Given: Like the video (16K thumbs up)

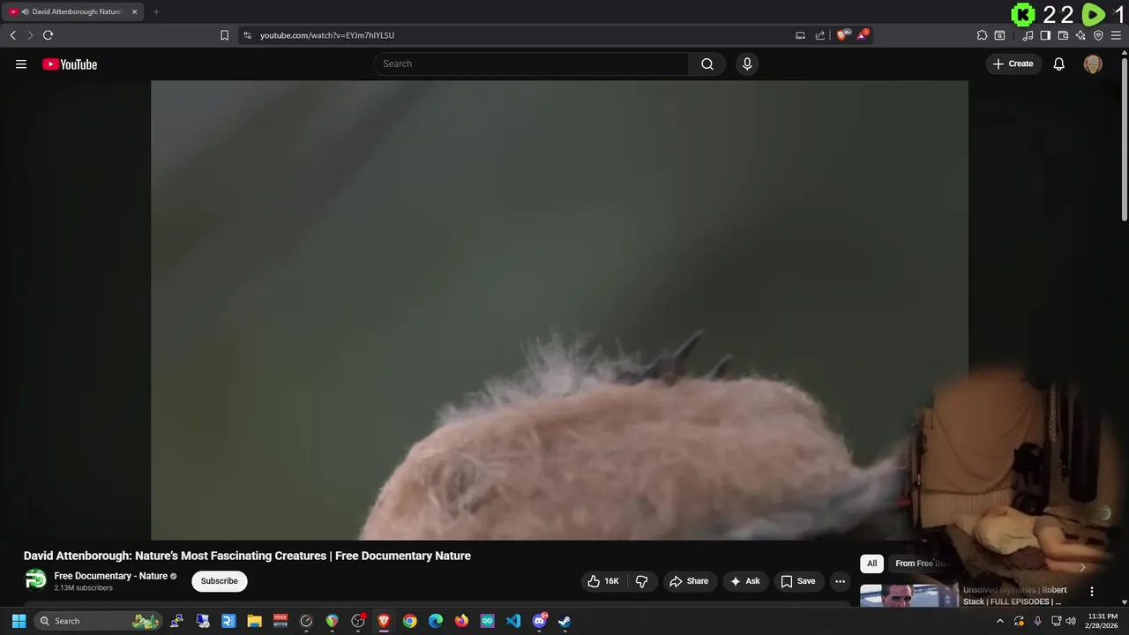Looking at the screenshot, I should point(603,581).
